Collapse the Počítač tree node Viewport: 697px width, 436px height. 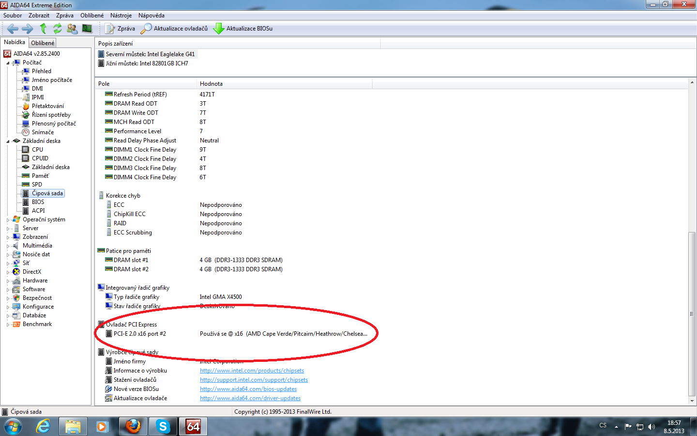pyautogui.click(x=8, y=63)
